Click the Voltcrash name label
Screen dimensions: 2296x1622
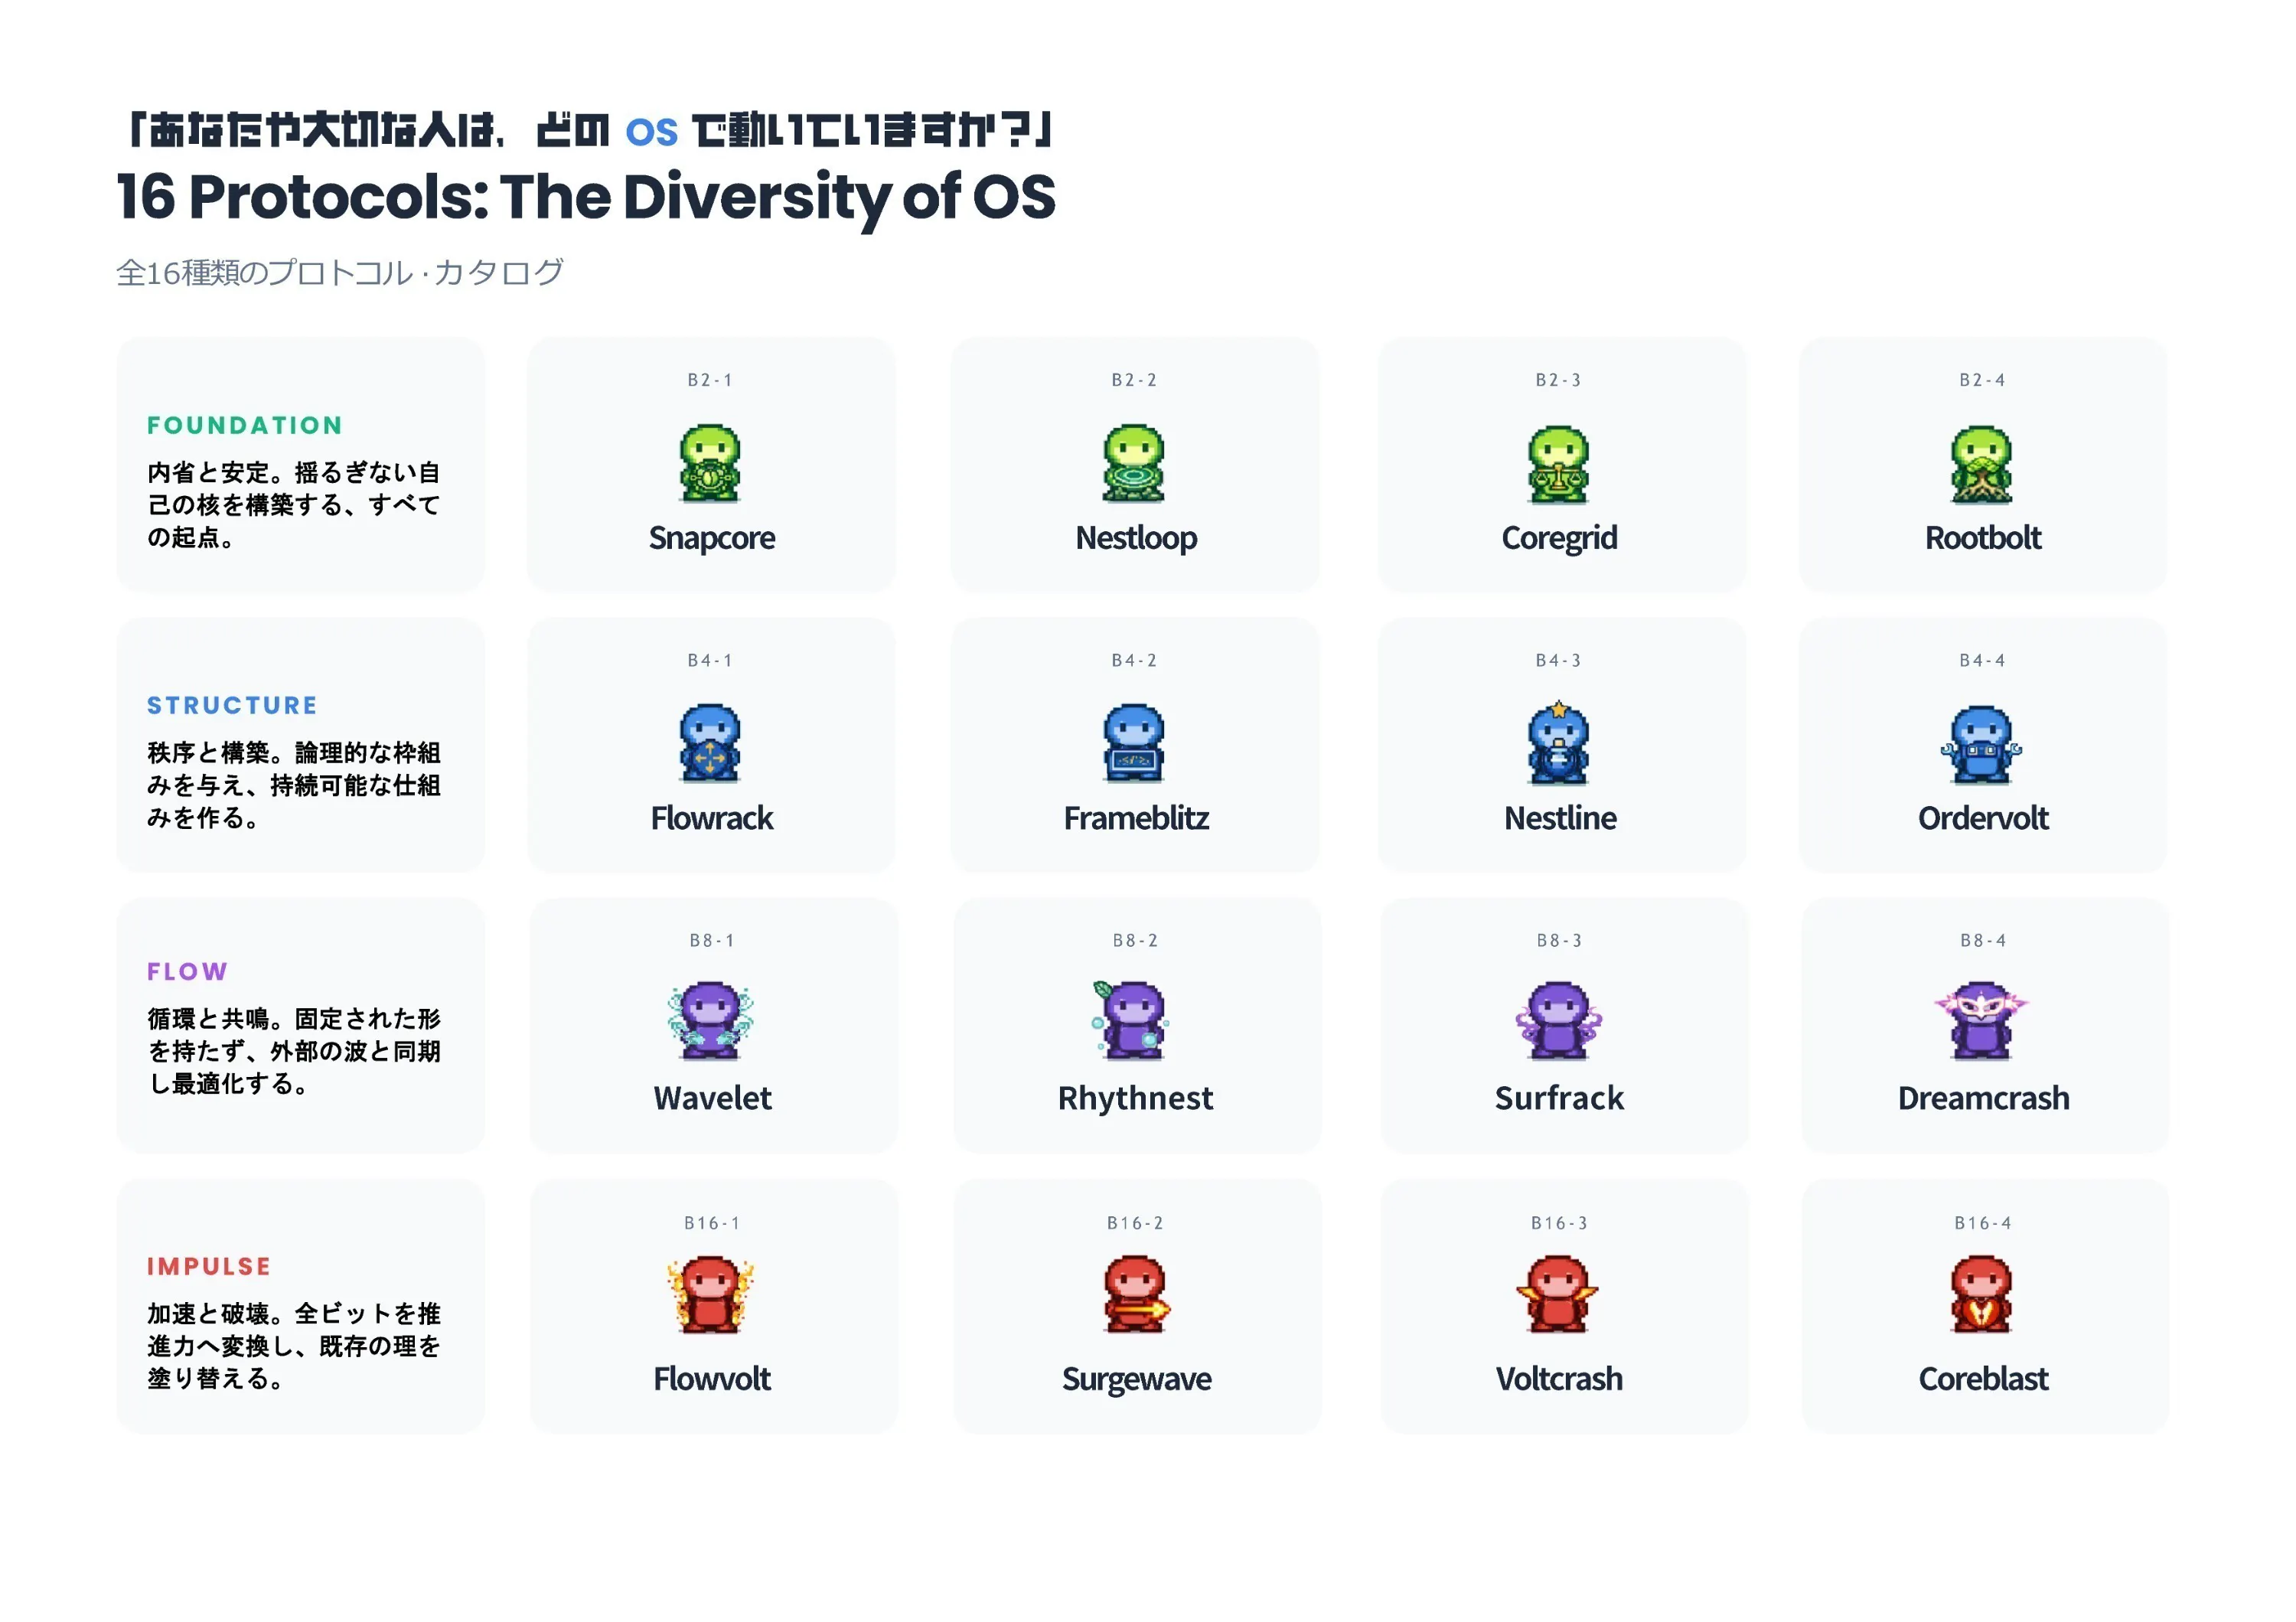point(1559,1379)
